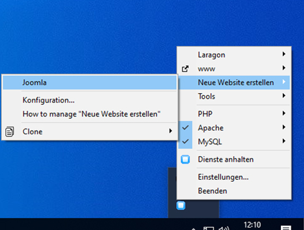Expand arrow next to Neue Website erstellen
The image size is (304, 230).
coord(284,82)
